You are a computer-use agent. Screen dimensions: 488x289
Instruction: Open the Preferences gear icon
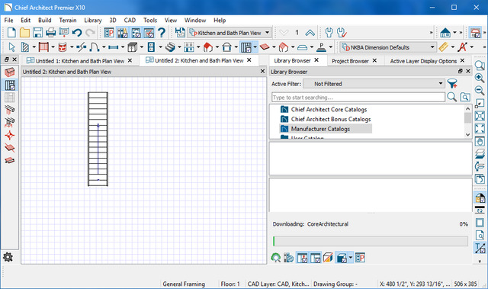(8, 257)
